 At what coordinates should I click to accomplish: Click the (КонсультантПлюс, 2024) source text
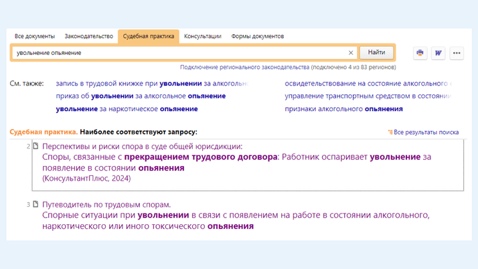86,178
